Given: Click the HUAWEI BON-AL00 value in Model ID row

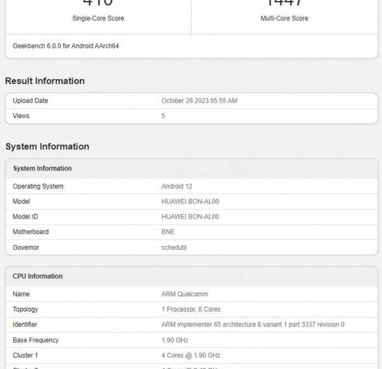Looking at the screenshot, I should coord(190,217).
